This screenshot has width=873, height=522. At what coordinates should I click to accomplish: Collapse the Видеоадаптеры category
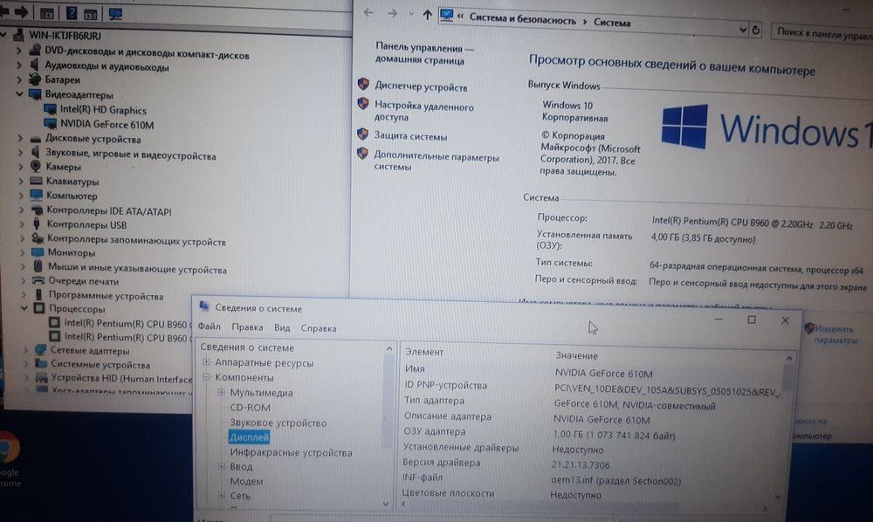point(19,94)
